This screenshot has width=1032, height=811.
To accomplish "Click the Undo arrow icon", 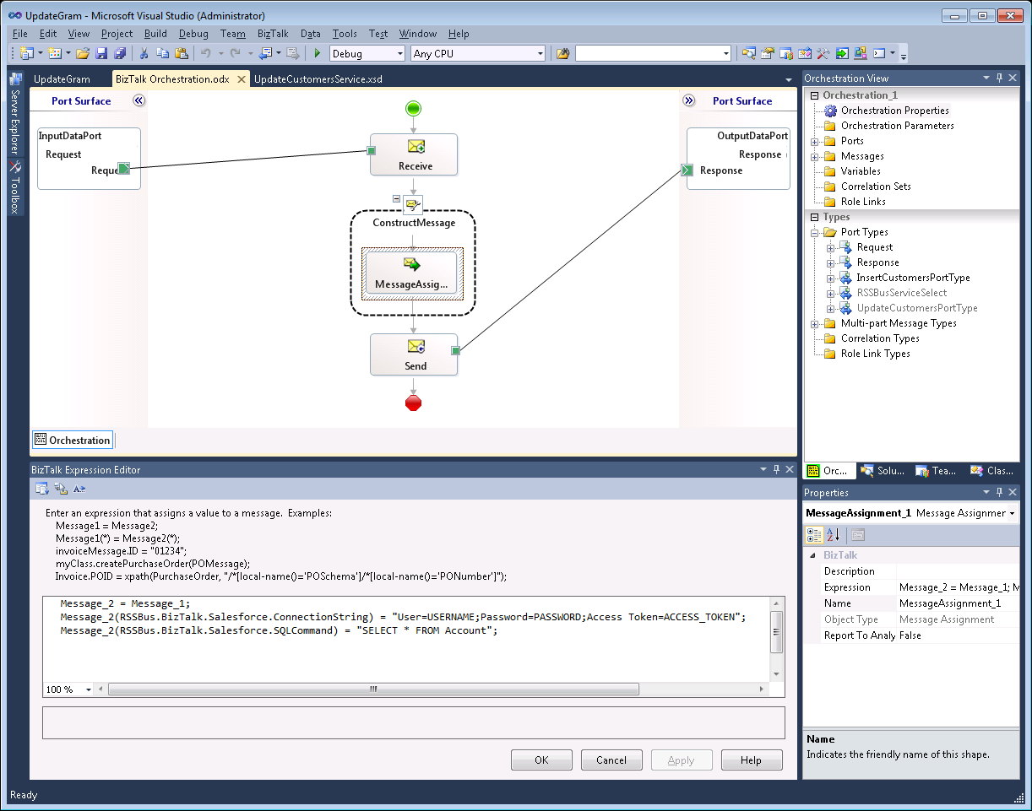I will point(205,53).
